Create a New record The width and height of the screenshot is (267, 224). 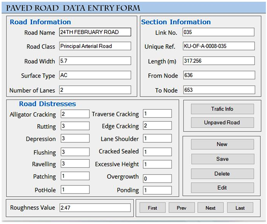[x=222, y=144]
